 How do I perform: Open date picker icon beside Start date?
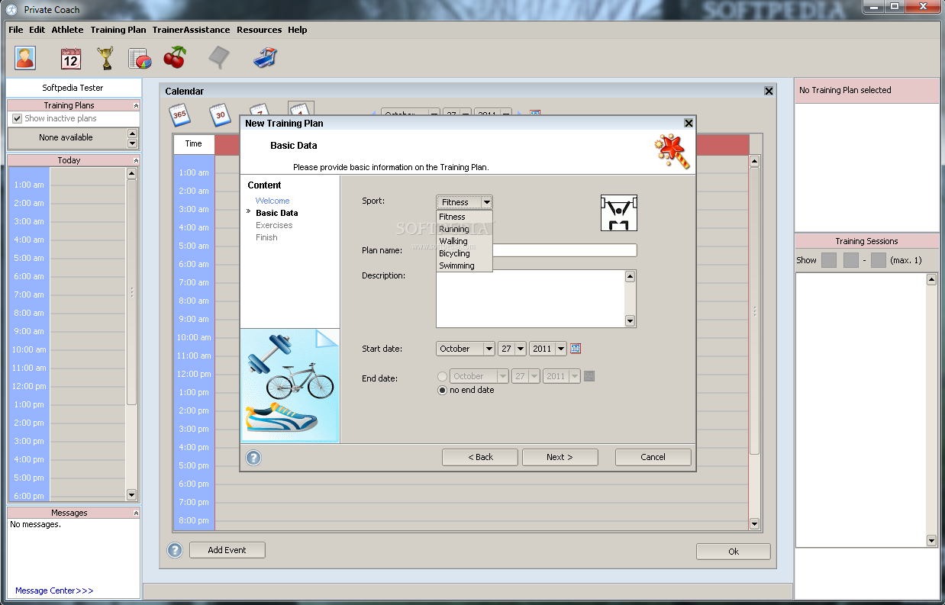(x=576, y=349)
